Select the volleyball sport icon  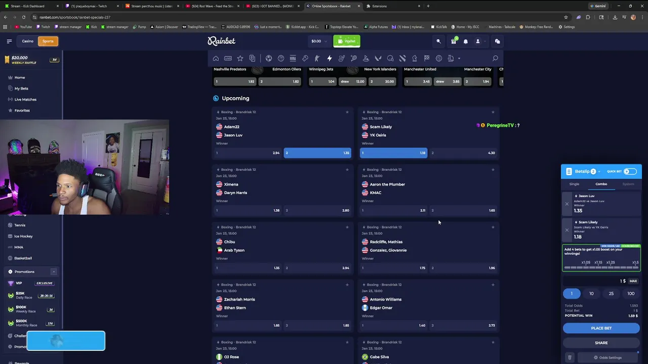(439, 58)
